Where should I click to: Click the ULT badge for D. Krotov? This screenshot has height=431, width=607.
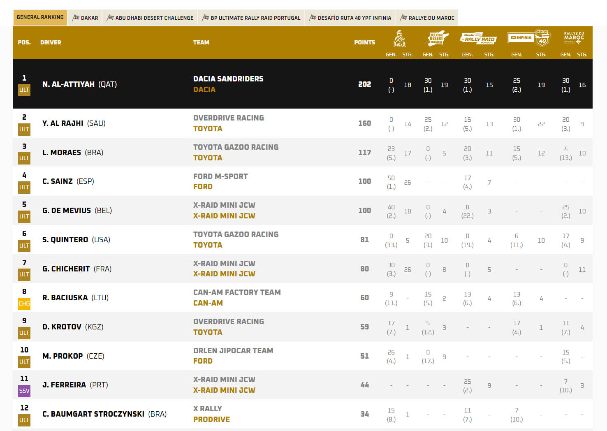[x=24, y=333]
